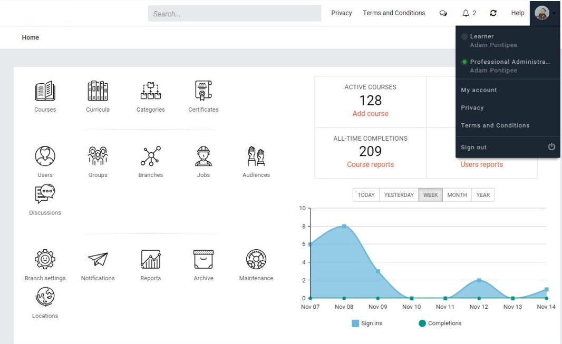This screenshot has width=562, height=344.
Task: Open the Branches network icon
Action: pos(151,156)
